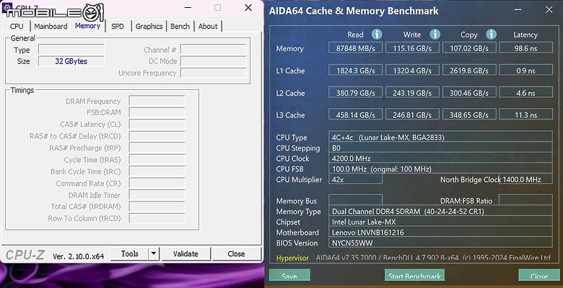Click the Memory Write value 115.16 GB/s
Image resolution: width=563 pixels, height=288 pixels.
tap(412, 48)
